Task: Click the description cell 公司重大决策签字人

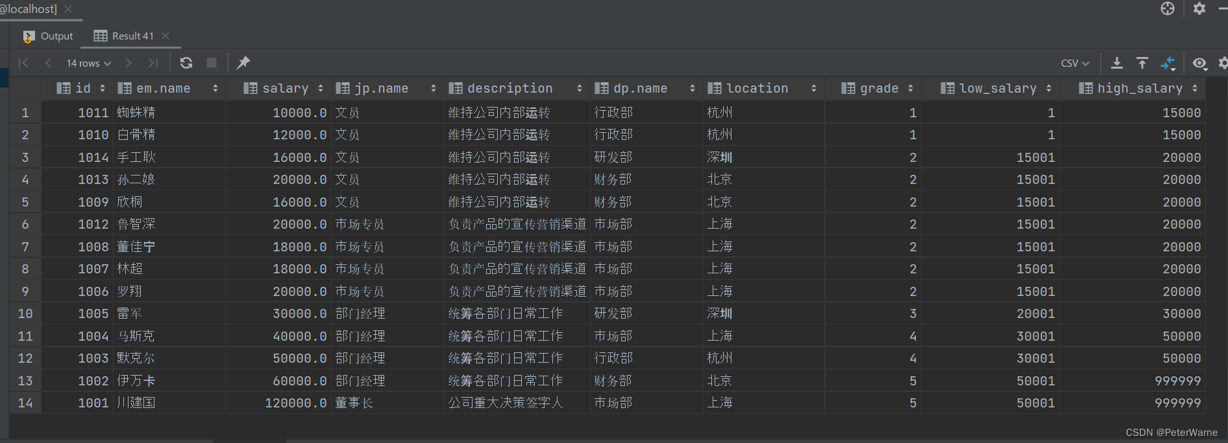Action: point(517,403)
